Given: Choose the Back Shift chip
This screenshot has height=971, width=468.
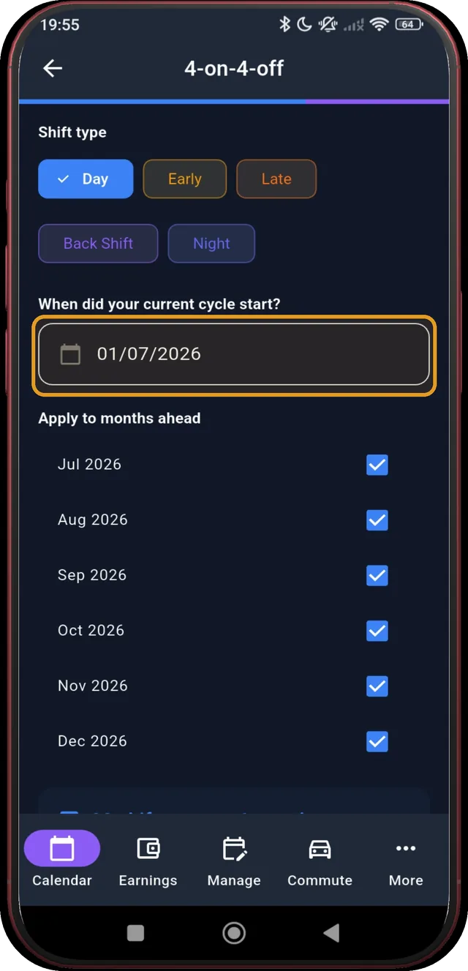Looking at the screenshot, I should coord(98,244).
